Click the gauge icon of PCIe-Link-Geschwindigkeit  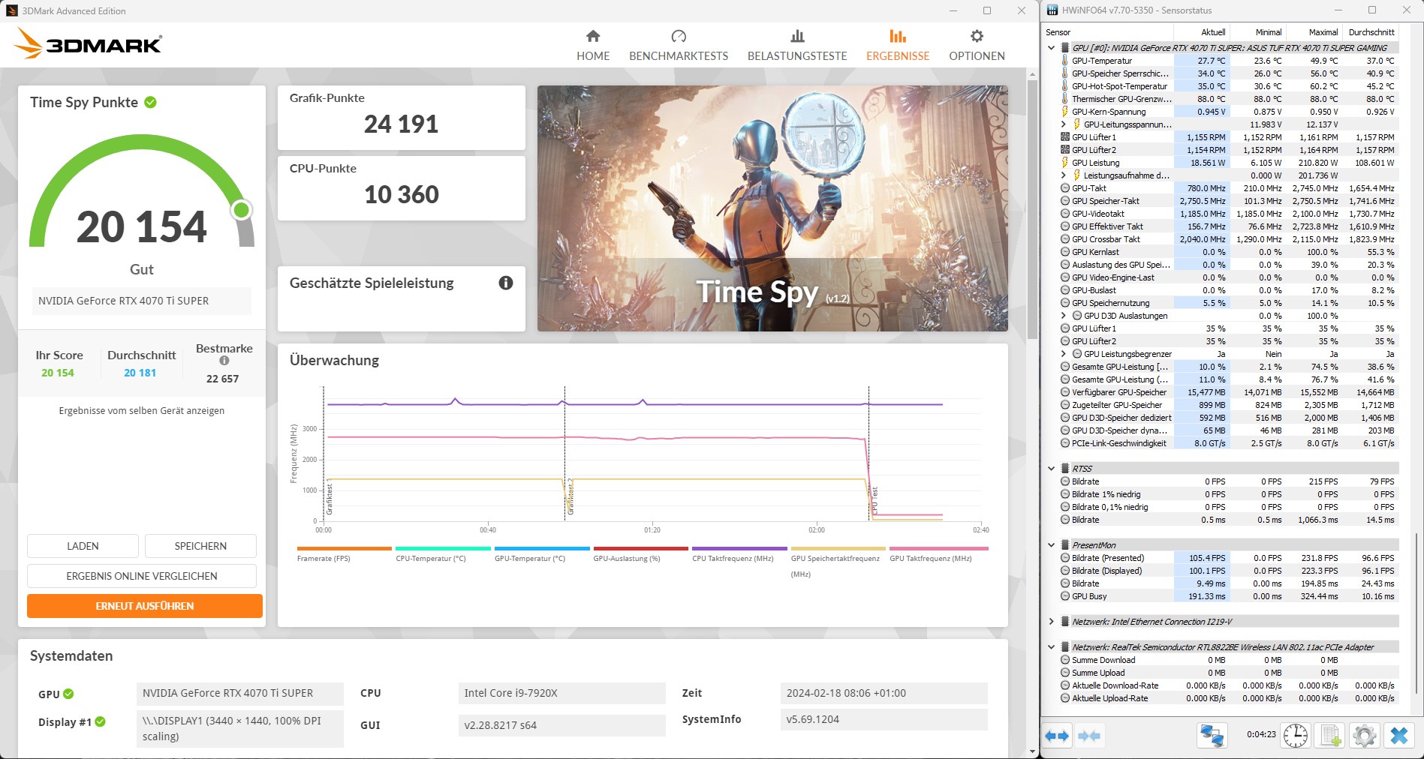click(x=1064, y=443)
